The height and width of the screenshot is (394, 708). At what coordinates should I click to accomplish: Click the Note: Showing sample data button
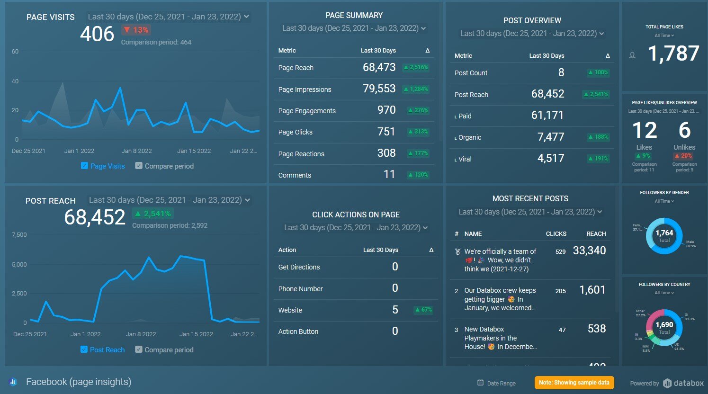click(574, 383)
